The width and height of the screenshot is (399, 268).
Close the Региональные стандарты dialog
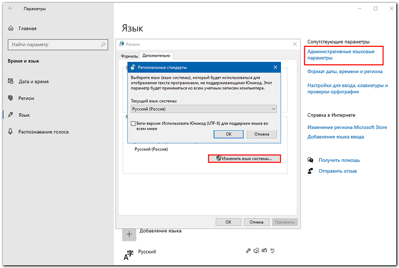click(275, 67)
